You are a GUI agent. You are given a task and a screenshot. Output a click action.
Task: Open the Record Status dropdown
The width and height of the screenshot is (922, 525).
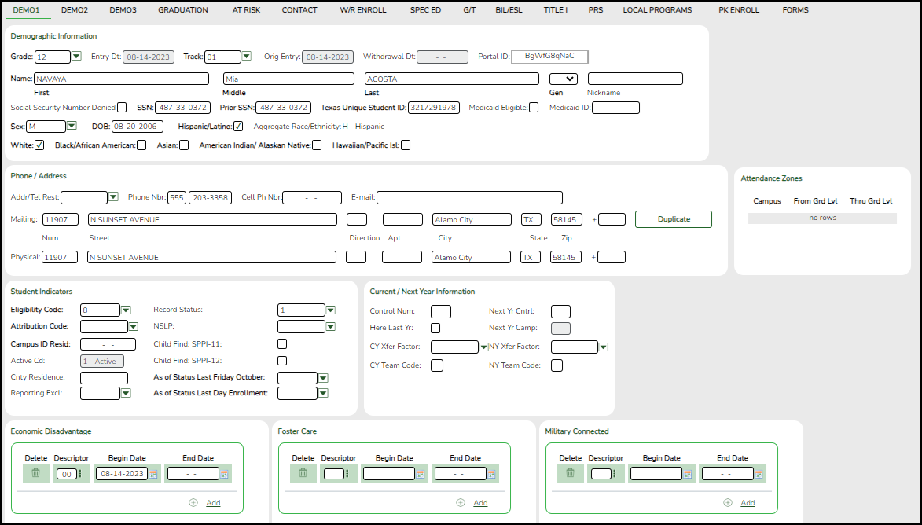[x=331, y=310]
